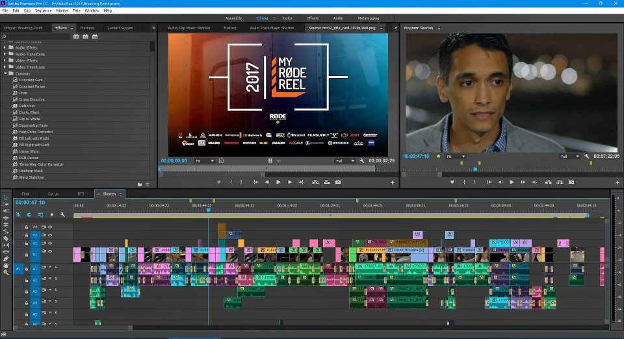Toggle V3 track output eye
Screen dimensions: 624x339
[x=50, y=235]
